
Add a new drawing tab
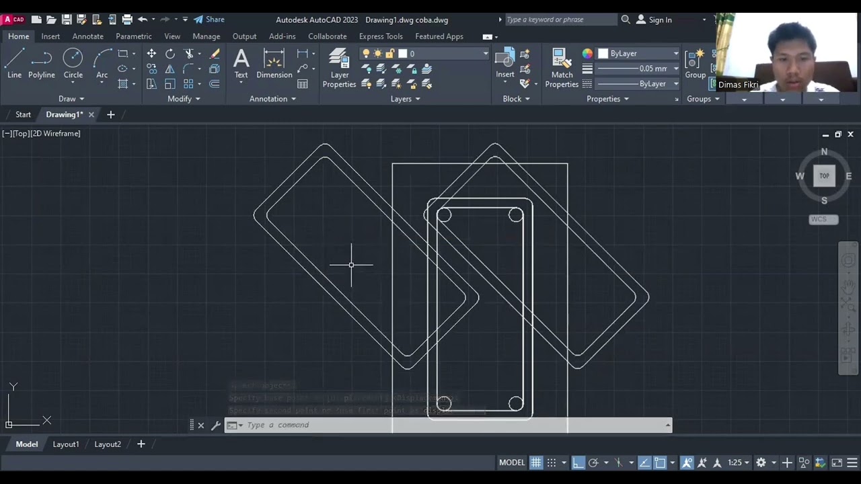[x=111, y=114]
